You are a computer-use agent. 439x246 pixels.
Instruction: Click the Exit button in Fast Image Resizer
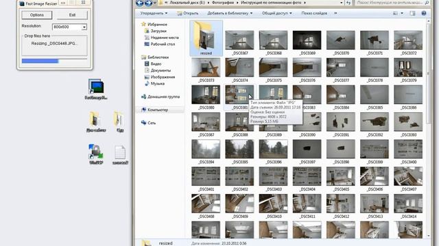pos(72,15)
